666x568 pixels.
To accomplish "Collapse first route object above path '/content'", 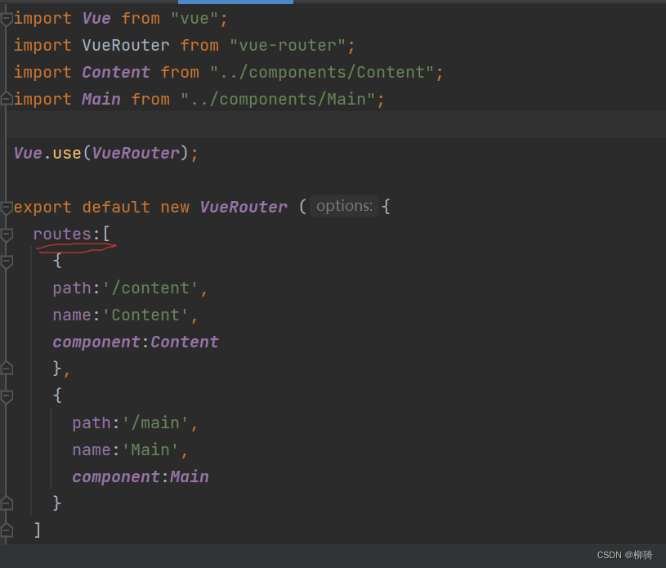I will pyautogui.click(x=7, y=262).
